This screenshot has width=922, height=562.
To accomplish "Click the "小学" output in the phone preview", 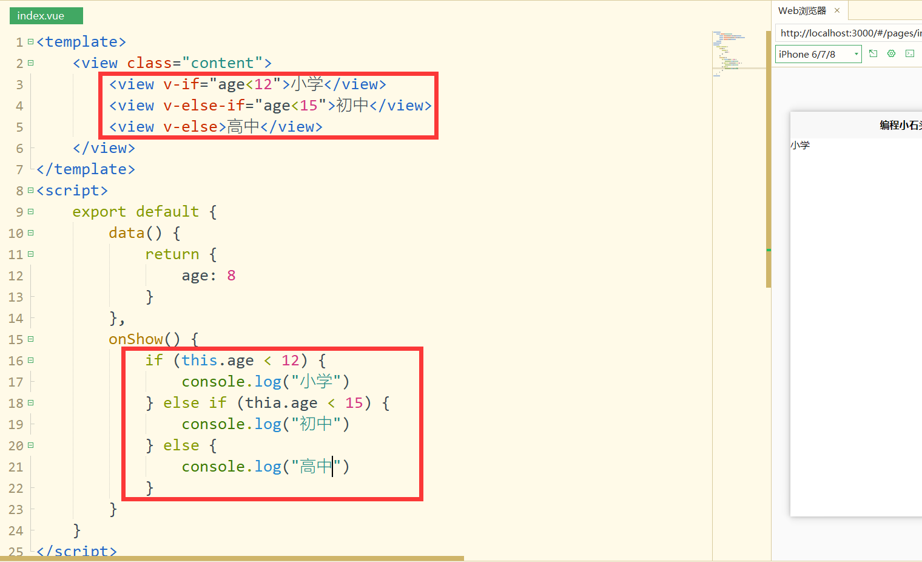I will [x=800, y=145].
